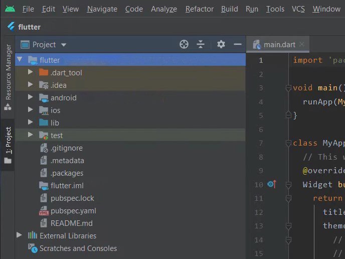Toggle code fold marker on line 11
The image size is (345, 259).
point(288,198)
